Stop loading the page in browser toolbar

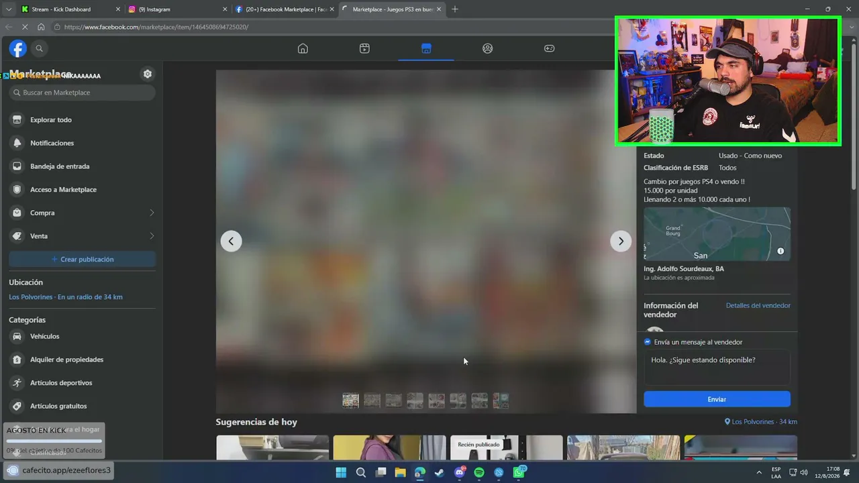25,27
